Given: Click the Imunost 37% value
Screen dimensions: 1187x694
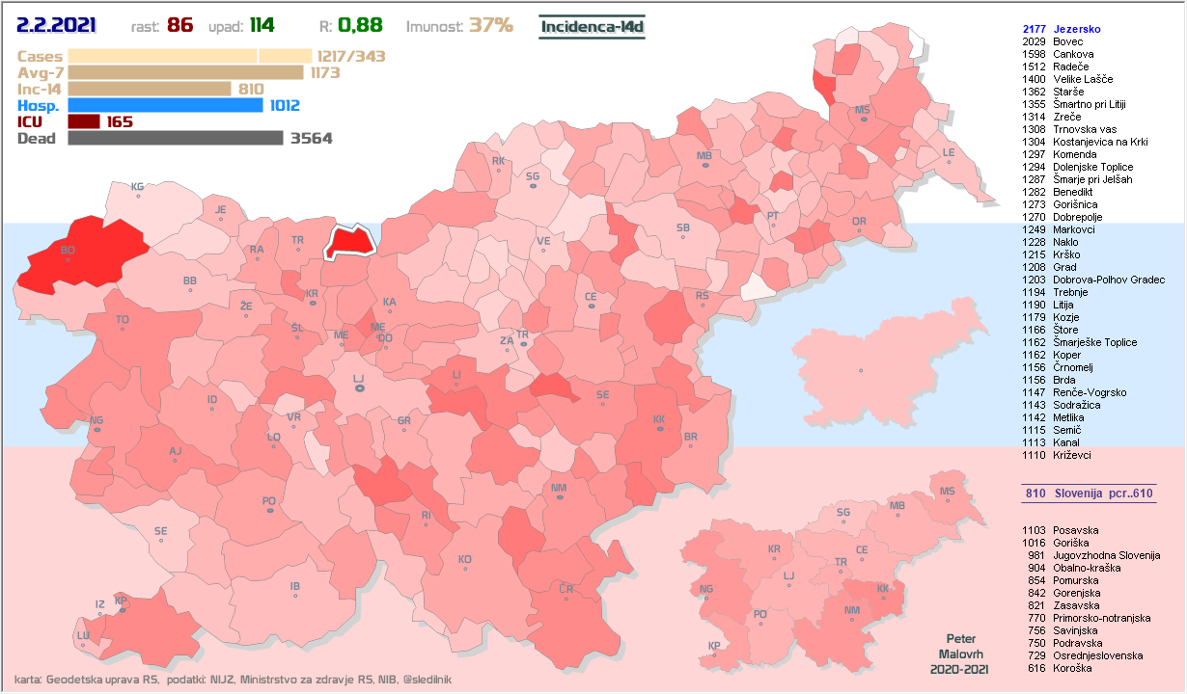Looking at the screenshot, I should (491, 26).
